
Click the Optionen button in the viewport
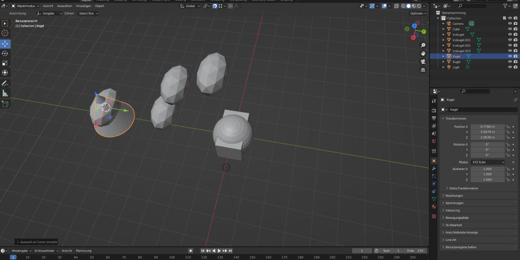[x=419, y=13]
